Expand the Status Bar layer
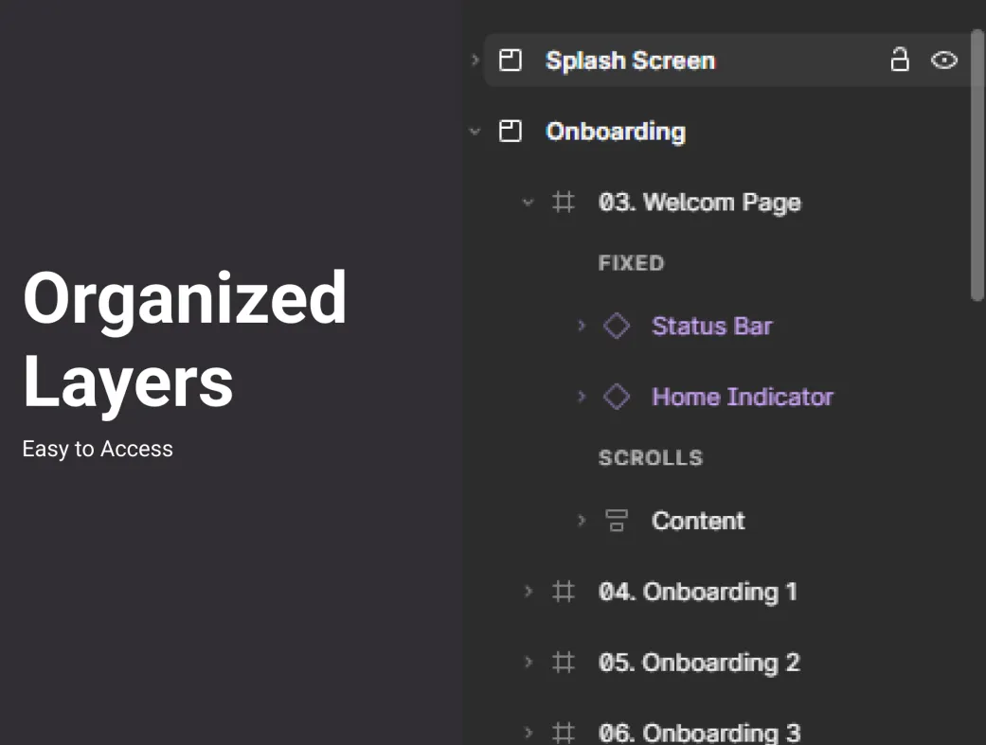Image resolution: width=986 pixels, height=745 pixels. [582, 327]
